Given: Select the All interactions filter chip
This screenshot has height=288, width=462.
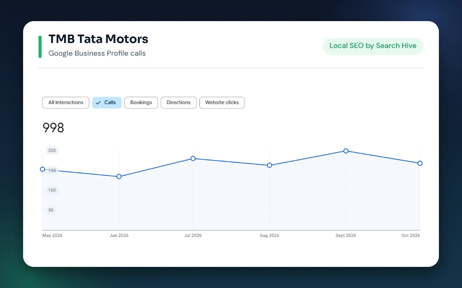Looking at the screenshot, I should [x=66, y=103].
